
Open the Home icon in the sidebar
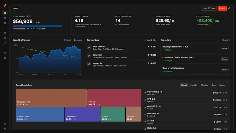pyautogui.click(x=5, y=13)
